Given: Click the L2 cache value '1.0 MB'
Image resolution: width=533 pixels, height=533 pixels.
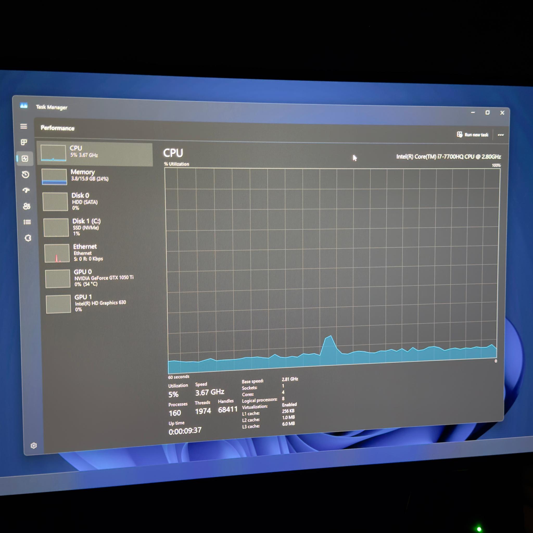Looking at the screenshot, I should click(x=288, y=417).
